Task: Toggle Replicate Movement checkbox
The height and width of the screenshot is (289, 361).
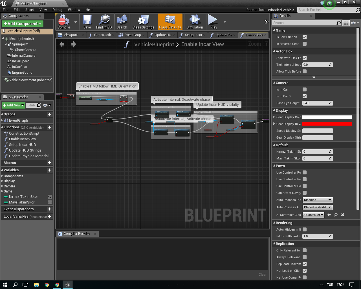Action: pos(305,264)
